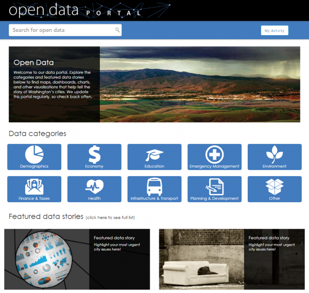Viewport: 309px width, 293px height.
Task: Open Infrastructure & Transport bus tile
Action: 154,189
